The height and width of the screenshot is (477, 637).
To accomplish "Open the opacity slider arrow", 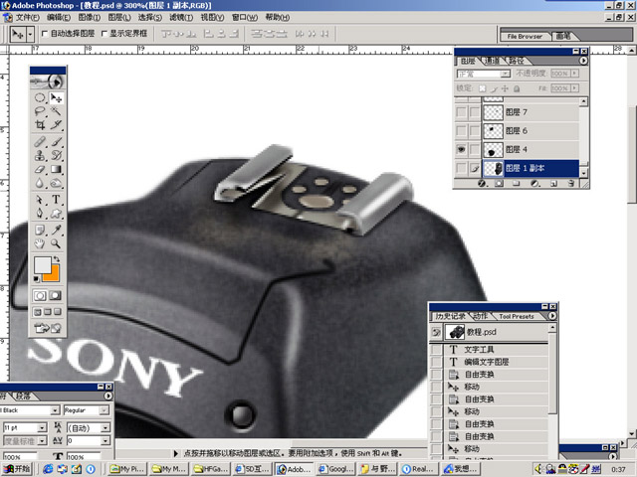I will pos(574,74).
